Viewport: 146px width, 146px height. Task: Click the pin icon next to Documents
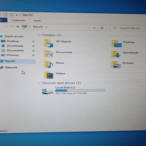(33, 51)
